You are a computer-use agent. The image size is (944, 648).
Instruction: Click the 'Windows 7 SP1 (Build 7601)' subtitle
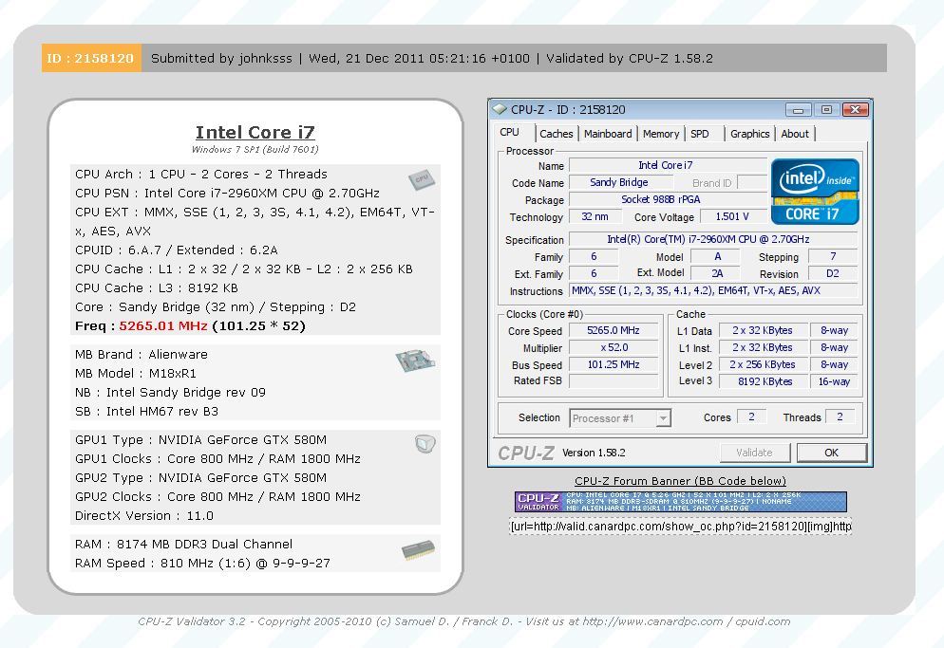pos(255,149)
